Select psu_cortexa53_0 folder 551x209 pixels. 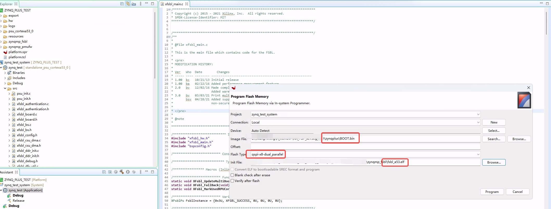coord(21,31)
